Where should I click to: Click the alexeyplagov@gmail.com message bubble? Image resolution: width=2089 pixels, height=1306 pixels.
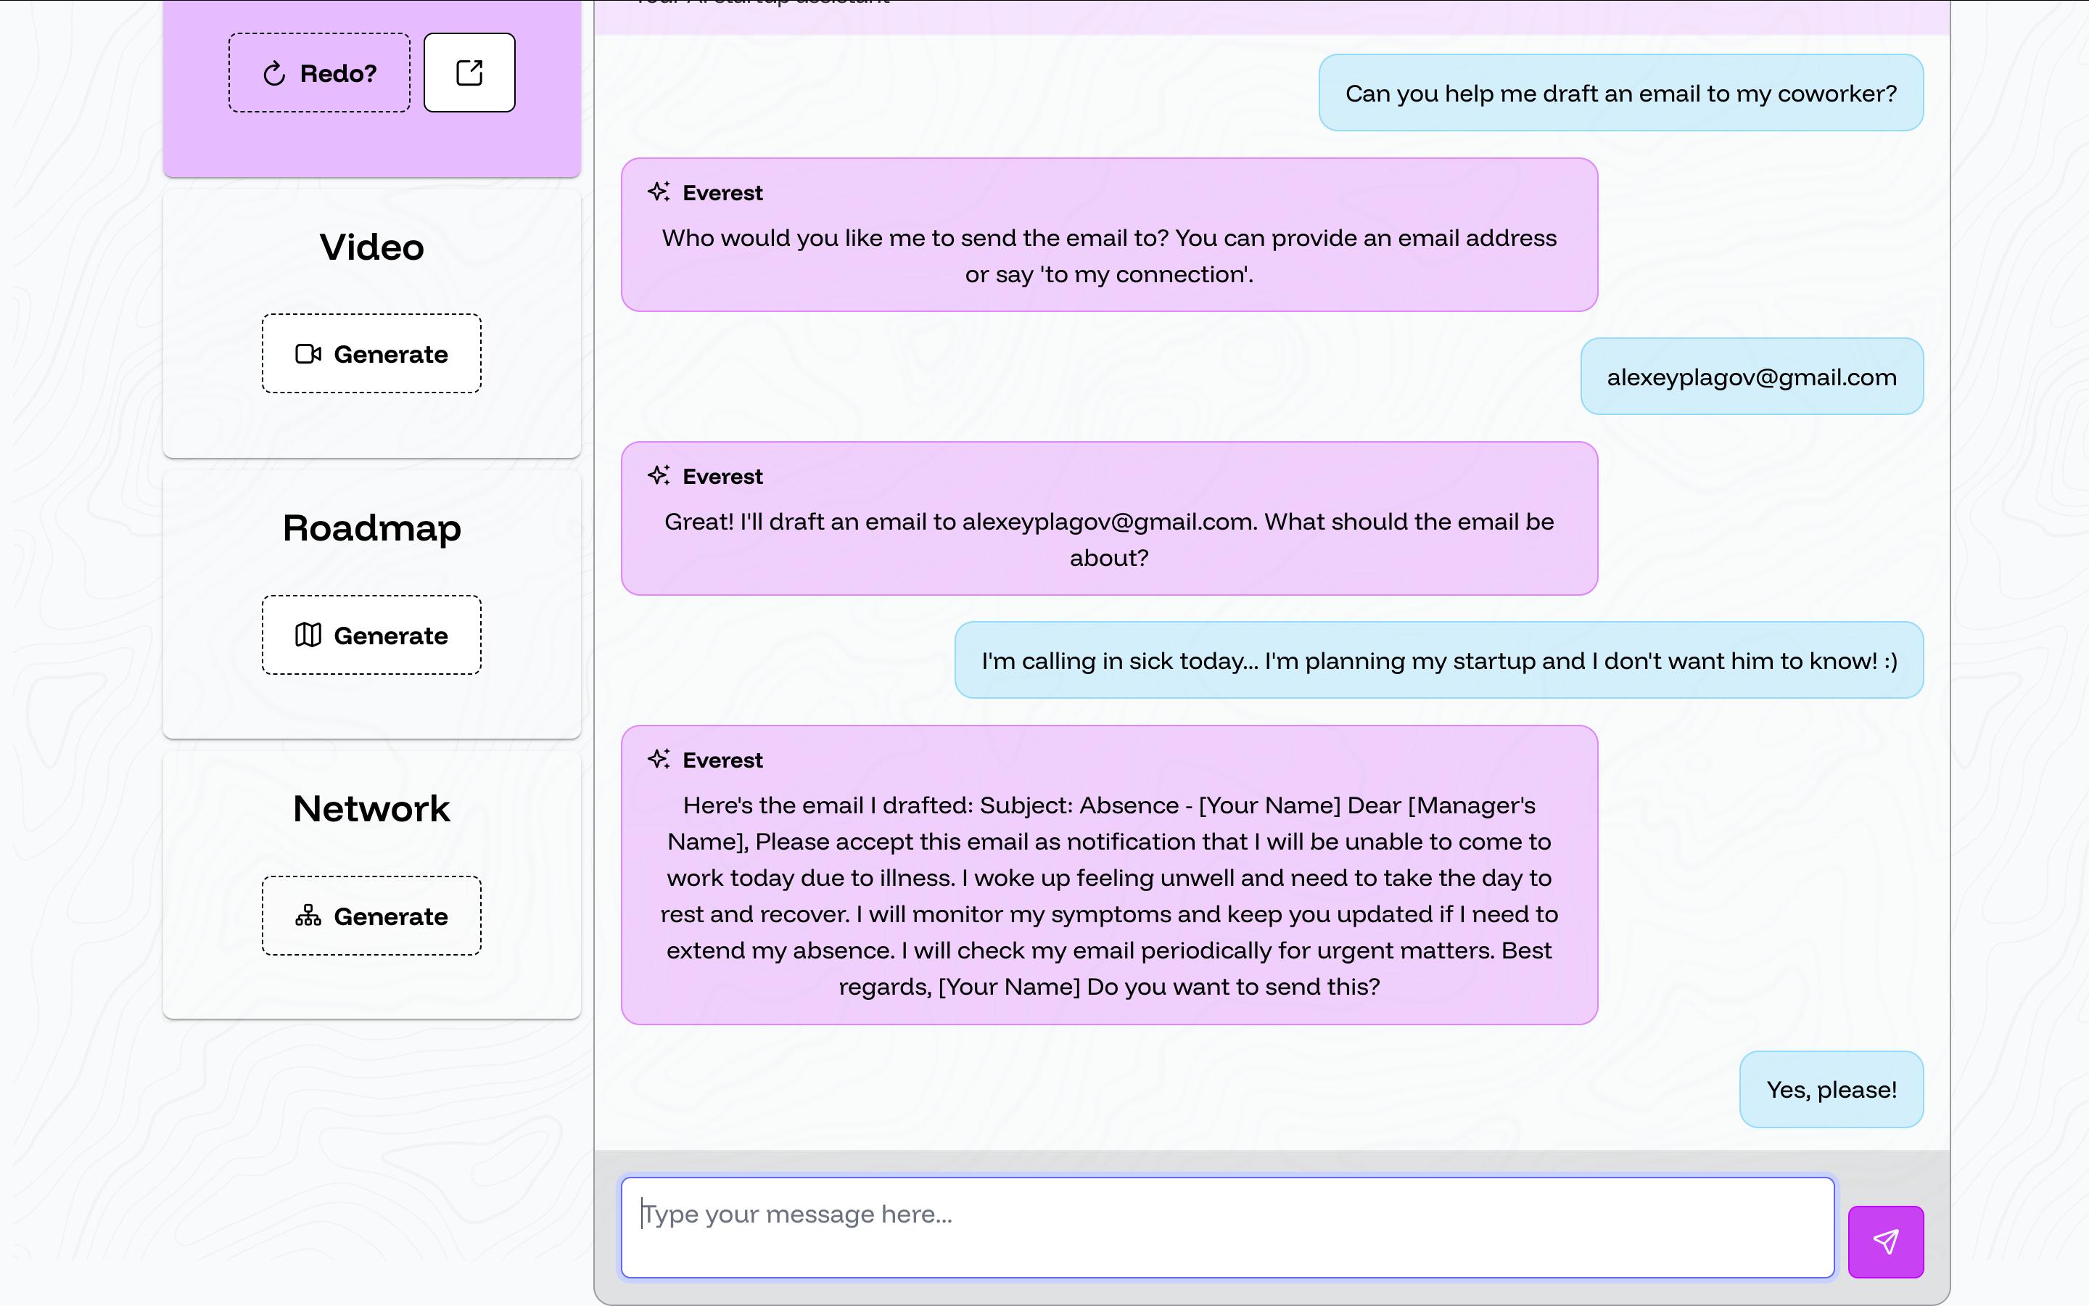pyautogui.click(x=1750, y=377)
